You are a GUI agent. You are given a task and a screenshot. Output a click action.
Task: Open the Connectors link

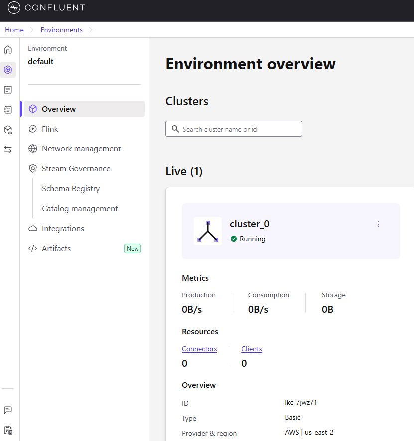199,349
